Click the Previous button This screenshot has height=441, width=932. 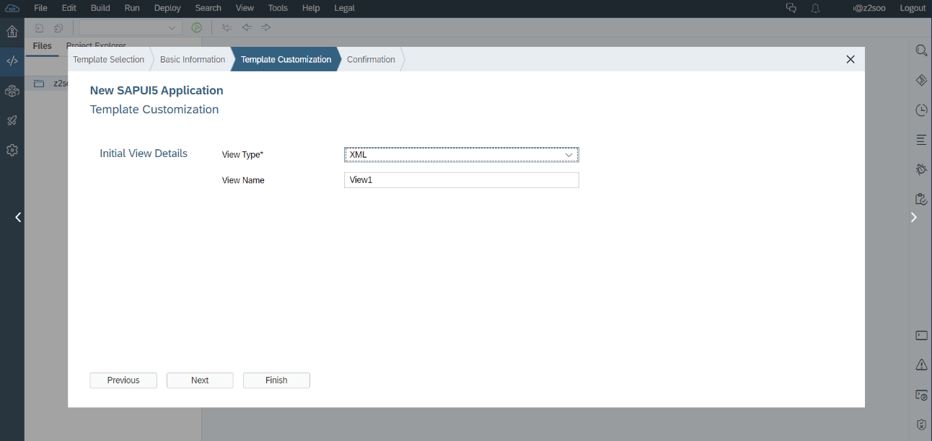pos(123,380)
